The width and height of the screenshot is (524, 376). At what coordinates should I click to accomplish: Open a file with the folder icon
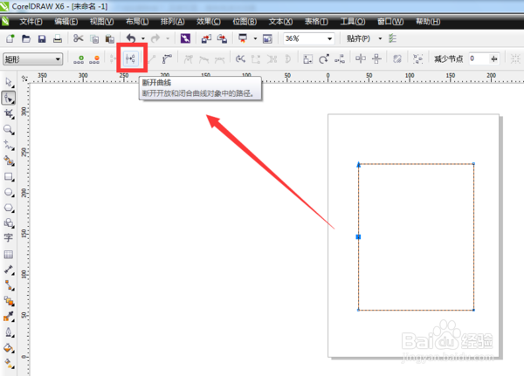coord(26,38)
